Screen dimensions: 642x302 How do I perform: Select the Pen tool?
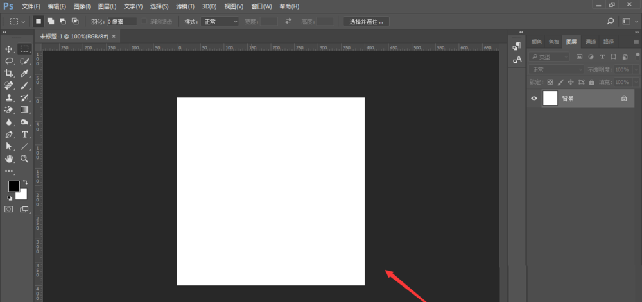9,134
